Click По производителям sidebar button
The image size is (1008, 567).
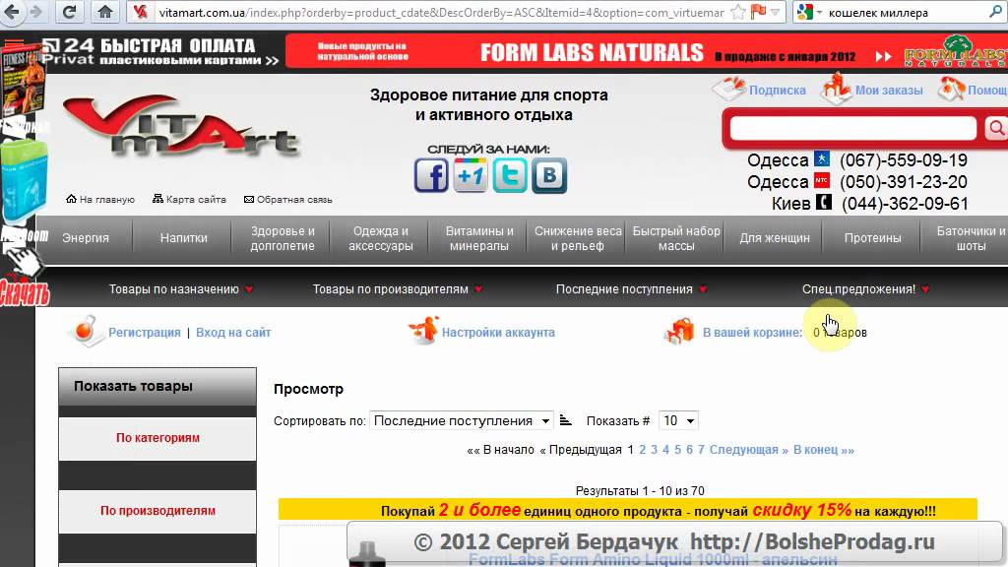[x=157, y=511]
